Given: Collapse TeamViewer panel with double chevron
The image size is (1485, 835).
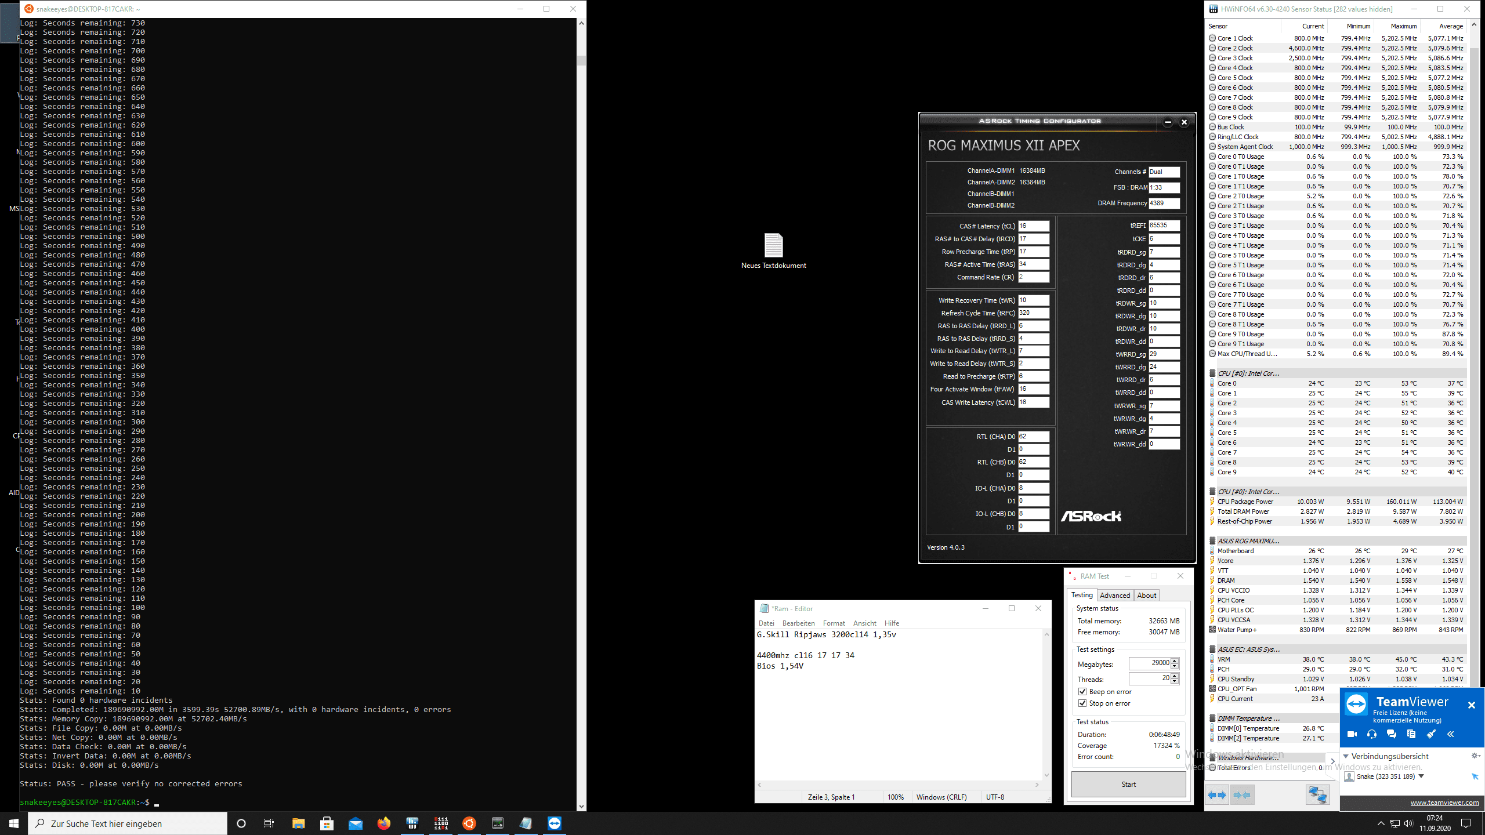Looking at the screenshot, I should click(x=1451, y=734).
